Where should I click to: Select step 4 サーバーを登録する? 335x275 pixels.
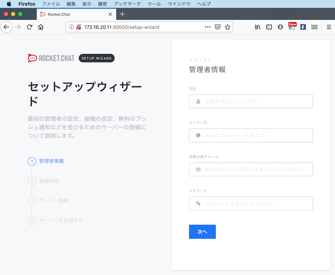[55, 221]
